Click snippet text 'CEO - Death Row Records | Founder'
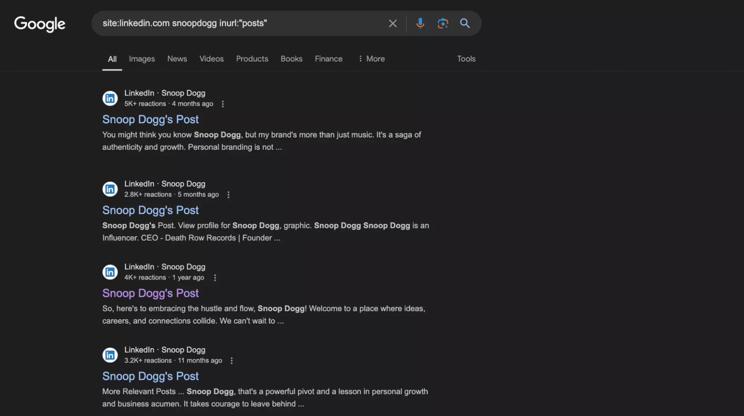Viewport: 744px width, 416px height. 206,238
